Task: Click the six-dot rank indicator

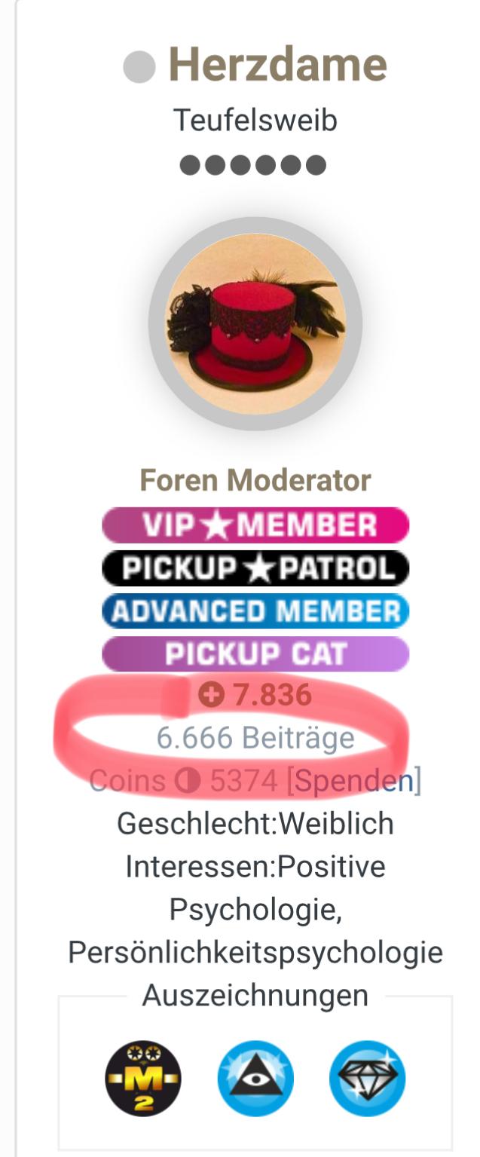Action: 253,164
